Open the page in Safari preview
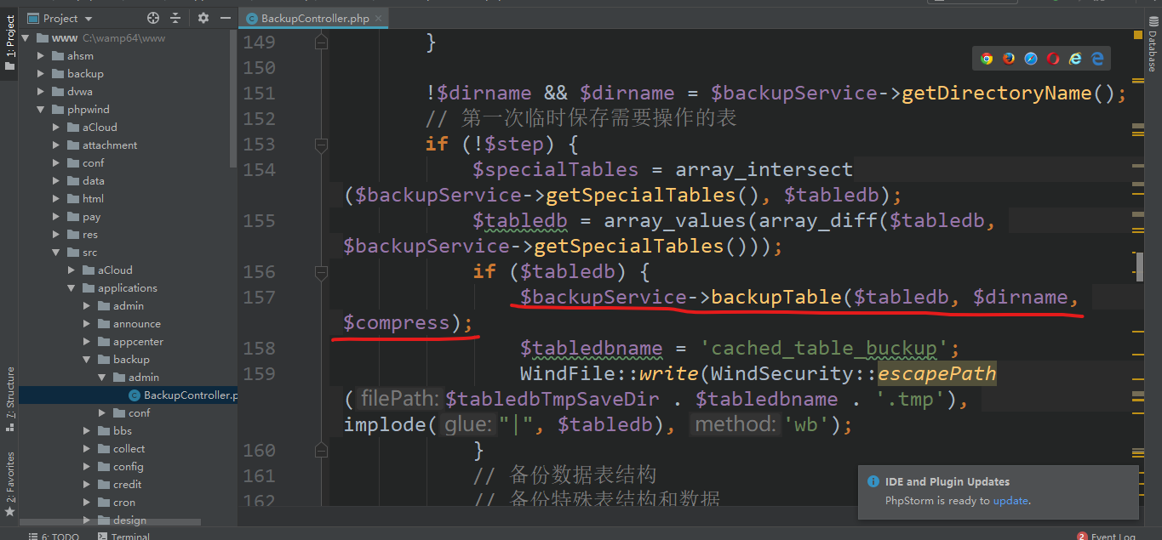Screen dimensions: 1162x540 coord(1031,59)
